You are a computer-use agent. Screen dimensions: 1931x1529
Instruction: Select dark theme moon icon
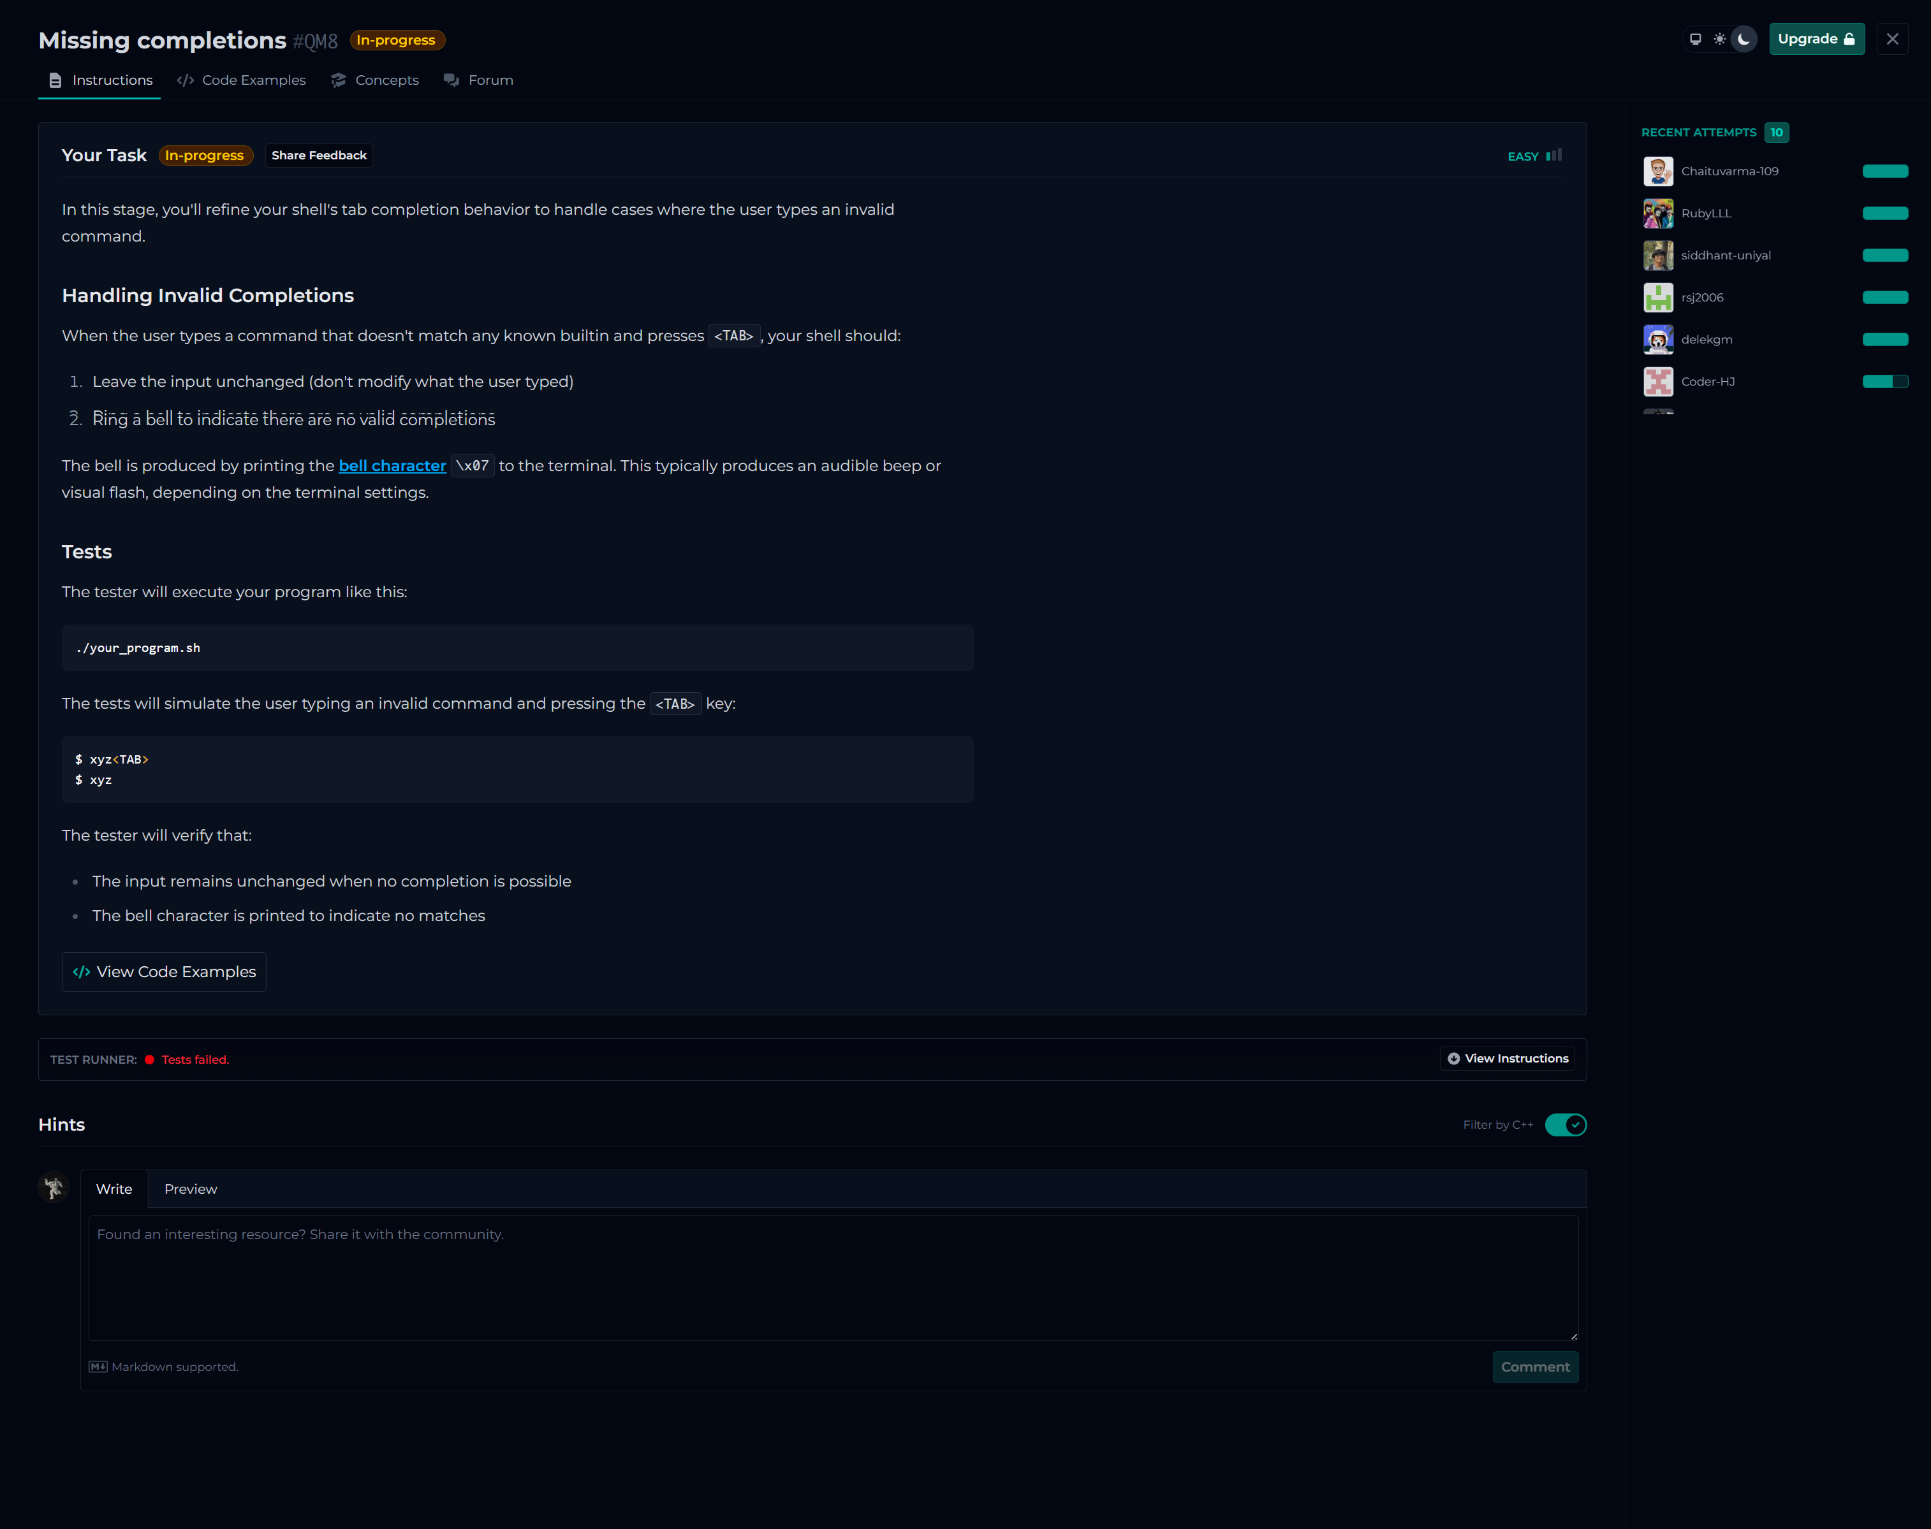pos(1743,40)
